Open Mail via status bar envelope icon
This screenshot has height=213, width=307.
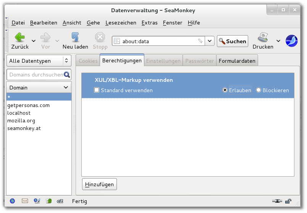point(25,201)
